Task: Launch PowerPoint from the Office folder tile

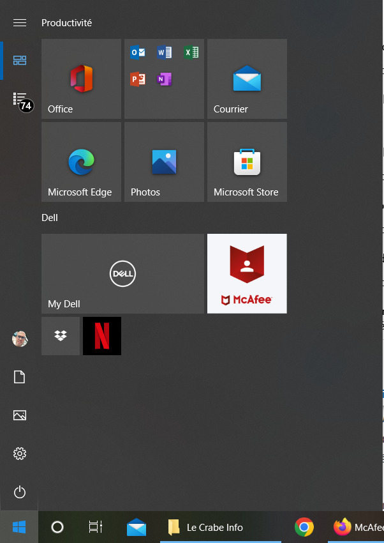Action: (138, 79)
